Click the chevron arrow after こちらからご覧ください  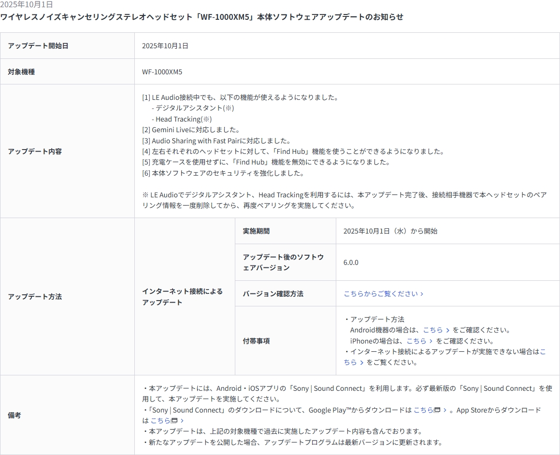pos(422,294)
